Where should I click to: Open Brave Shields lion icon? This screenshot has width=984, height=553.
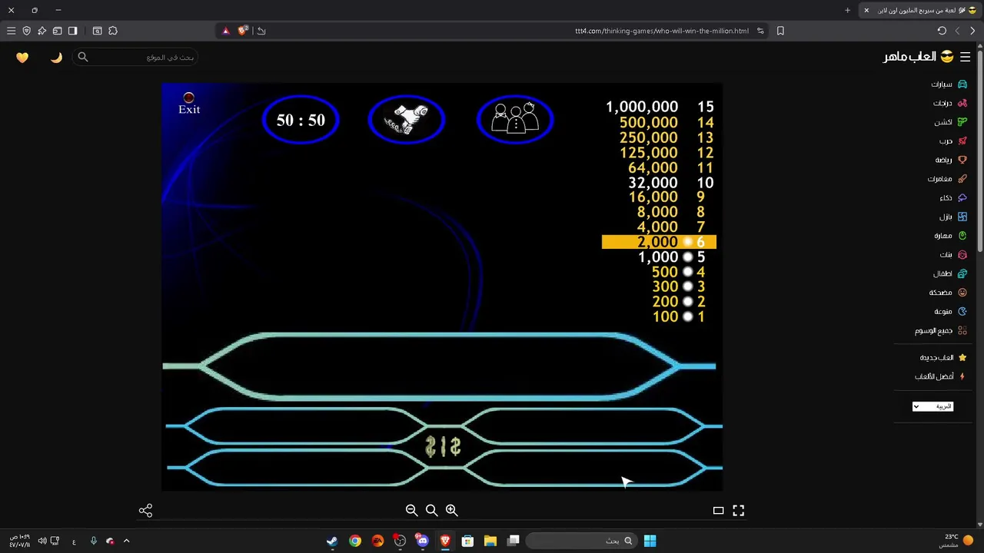pos(243,31)
